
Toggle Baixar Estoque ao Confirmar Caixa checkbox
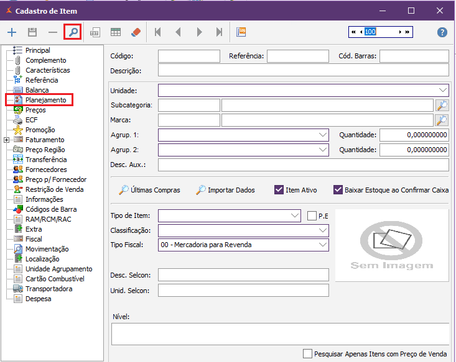coord(338,190)
